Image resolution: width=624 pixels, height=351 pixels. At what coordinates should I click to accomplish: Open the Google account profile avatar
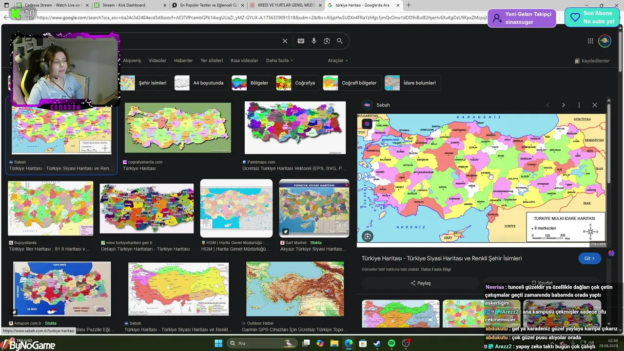pos(604,41)
